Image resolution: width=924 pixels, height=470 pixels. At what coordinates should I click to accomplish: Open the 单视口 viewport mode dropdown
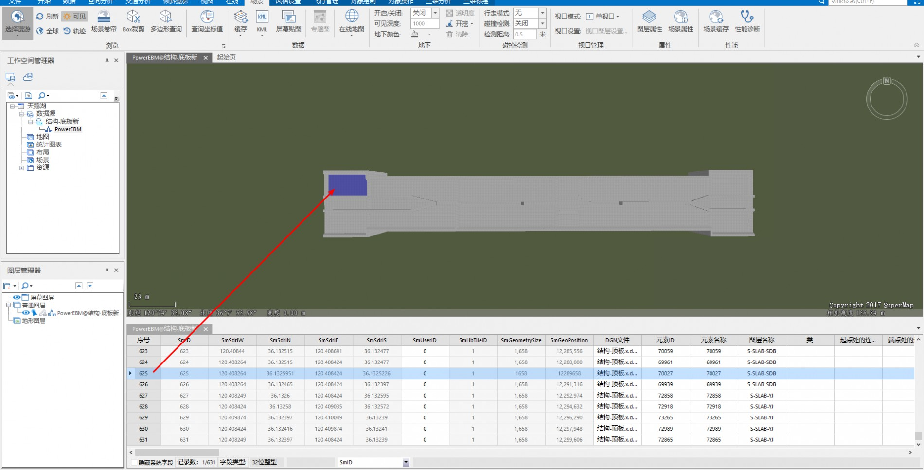click(603, 17)
